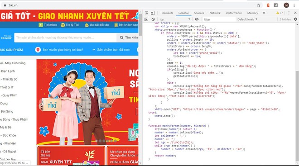299x166 pixels.
Task: Open DevTools console settings gear
Action: tap(295, 19)
